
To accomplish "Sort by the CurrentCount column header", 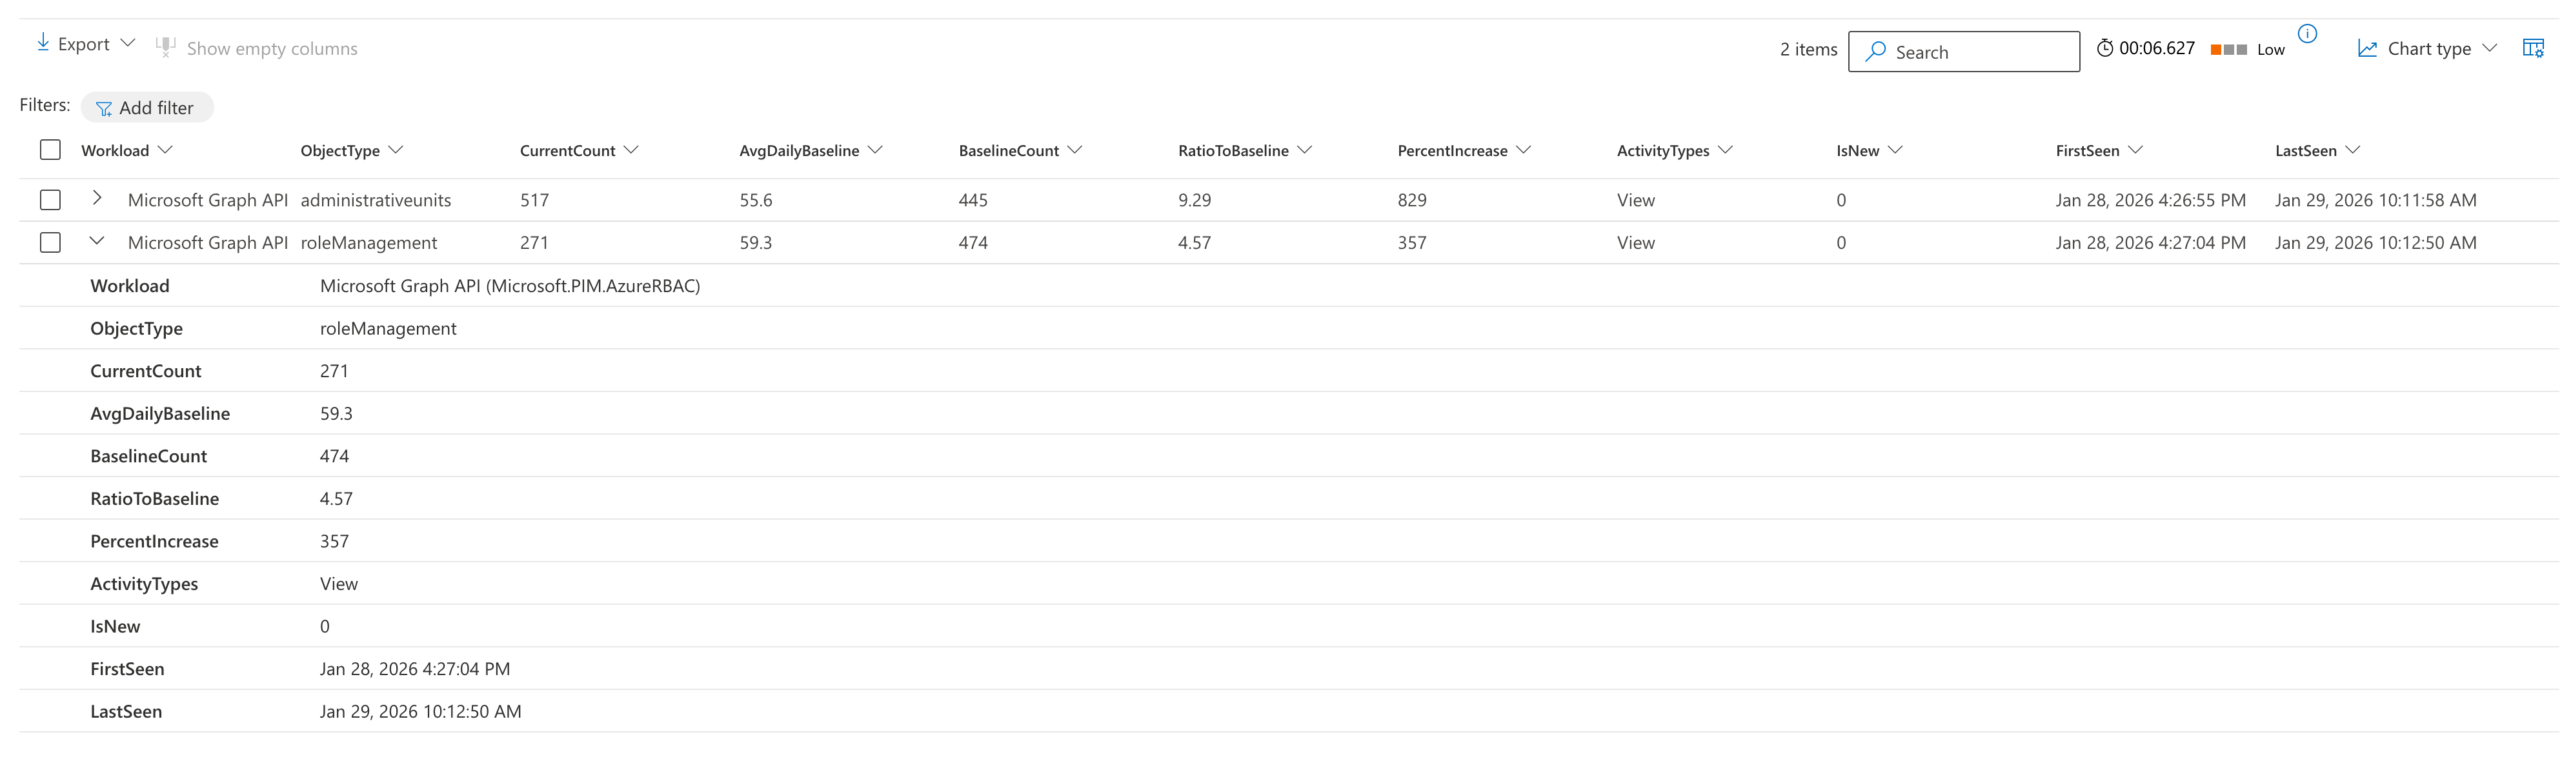I will point(568,151).
